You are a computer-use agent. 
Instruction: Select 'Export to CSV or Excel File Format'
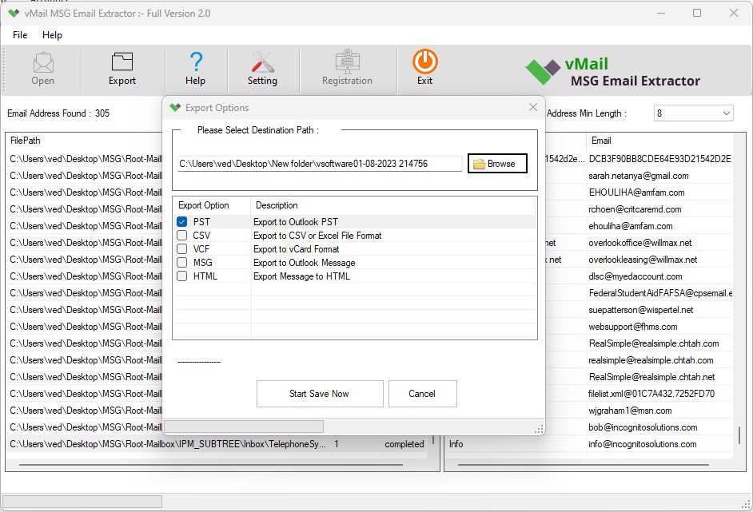(317, 235)
